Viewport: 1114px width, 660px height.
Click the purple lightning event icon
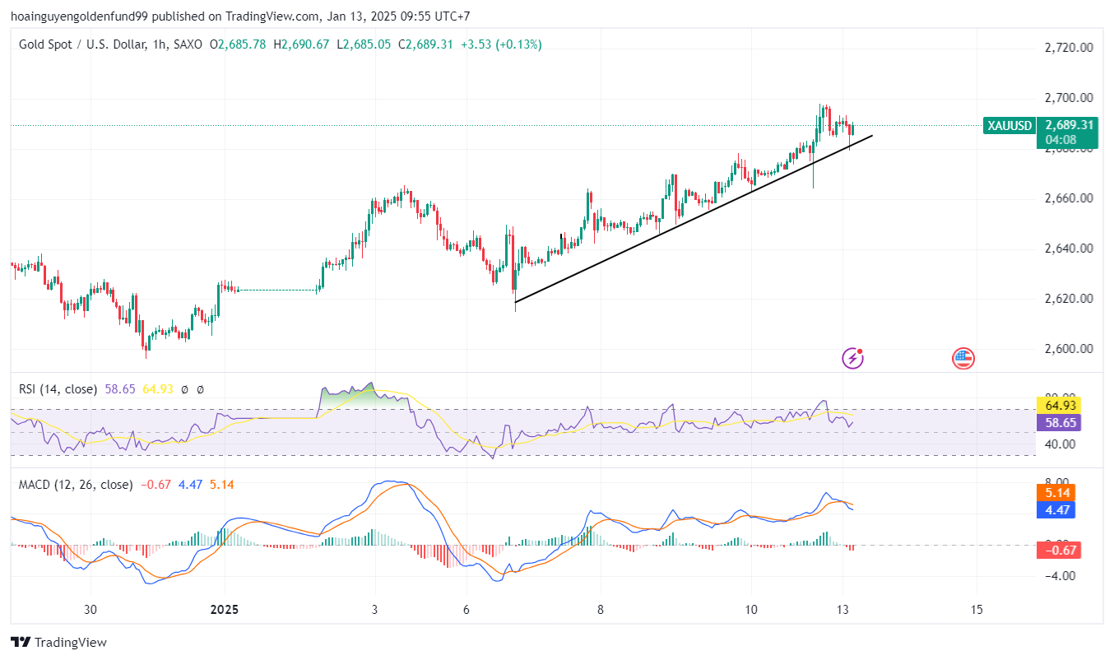853,358
